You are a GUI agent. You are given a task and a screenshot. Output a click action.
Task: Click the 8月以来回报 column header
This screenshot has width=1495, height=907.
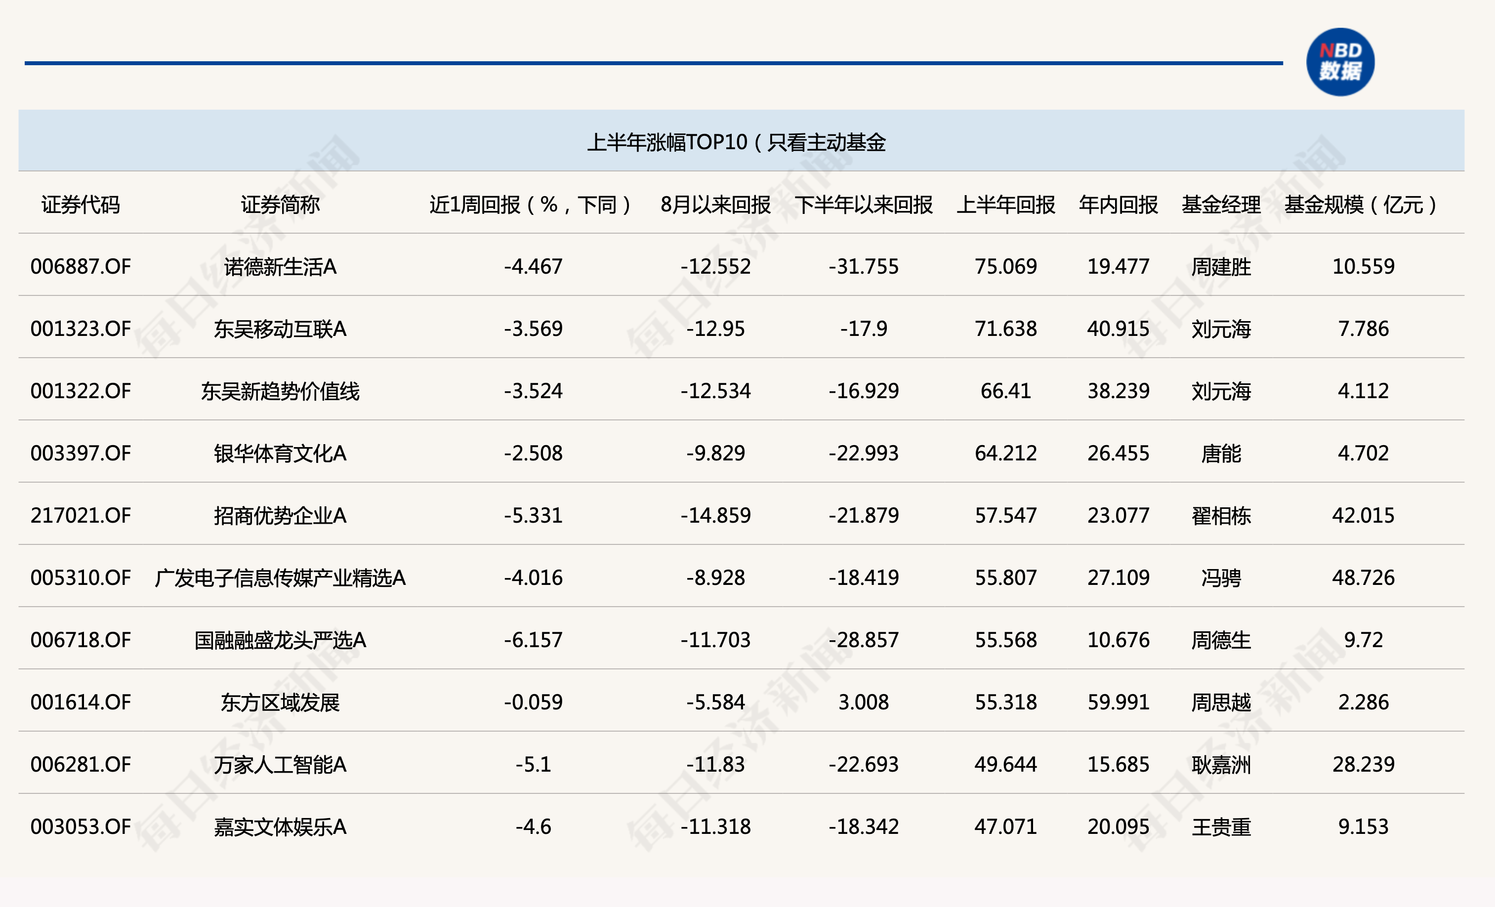[715, 205]
